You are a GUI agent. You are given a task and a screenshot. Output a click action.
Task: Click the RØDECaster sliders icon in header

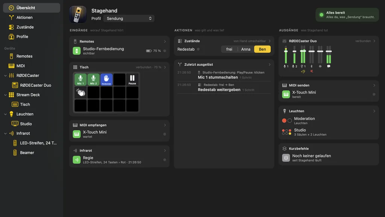pyautogui.click(x=284, y=41)
